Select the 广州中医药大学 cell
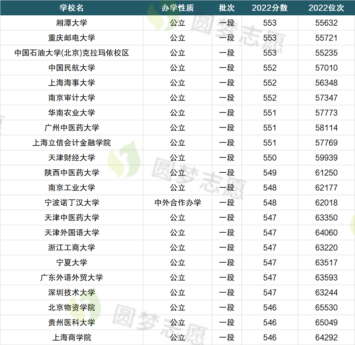 coord(72,128)
